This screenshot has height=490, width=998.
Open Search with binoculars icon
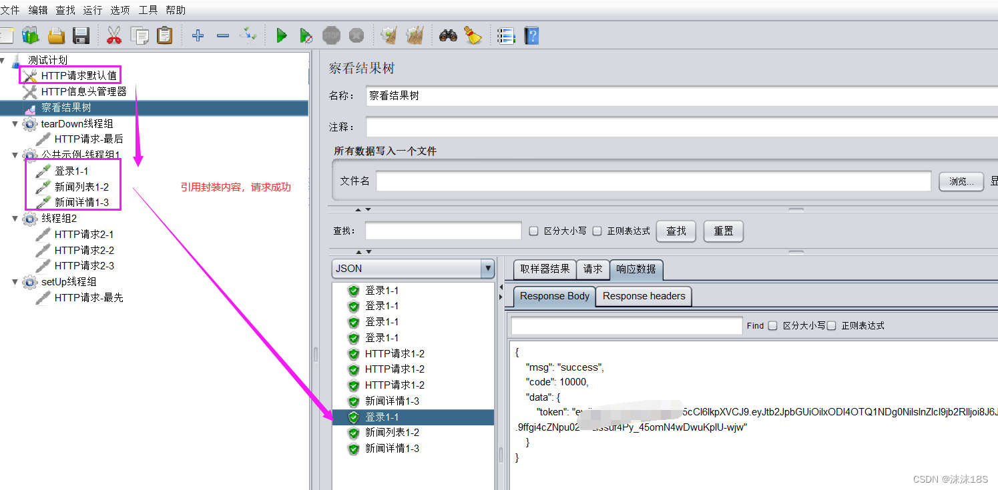(x=448, y=35)
